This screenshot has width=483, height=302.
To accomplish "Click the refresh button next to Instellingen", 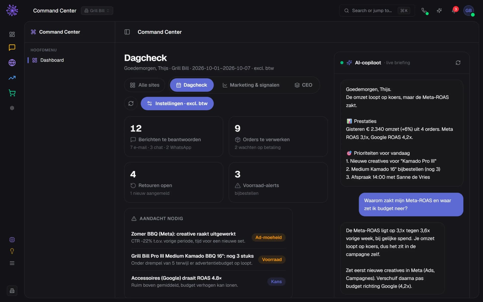I will (131, 103).
